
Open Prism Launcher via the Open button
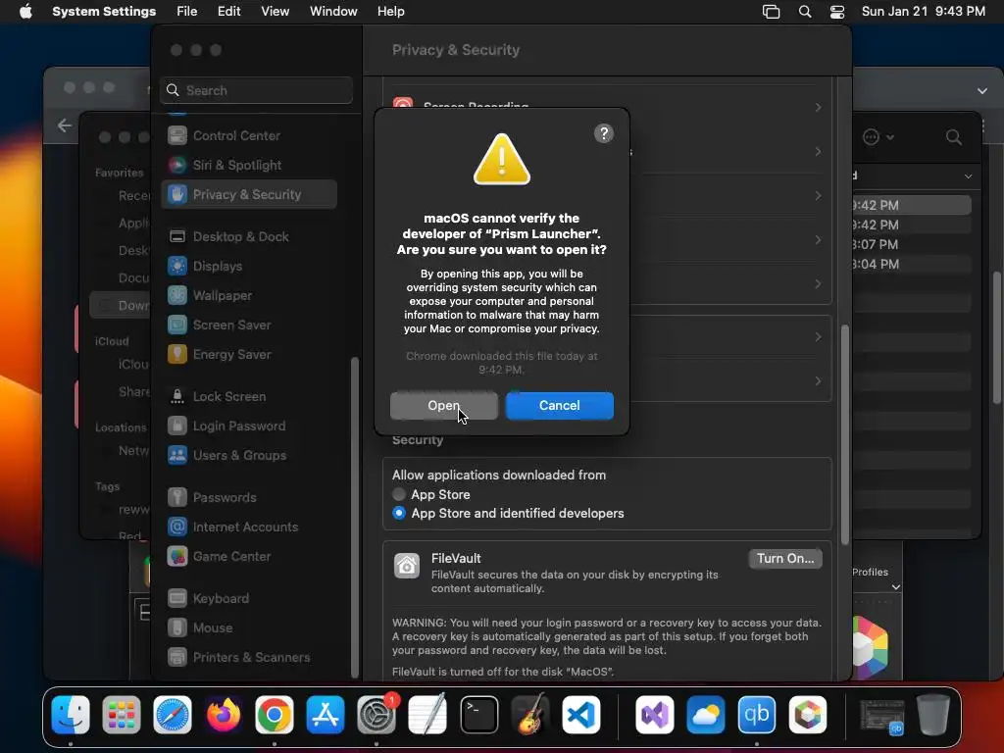444,405
